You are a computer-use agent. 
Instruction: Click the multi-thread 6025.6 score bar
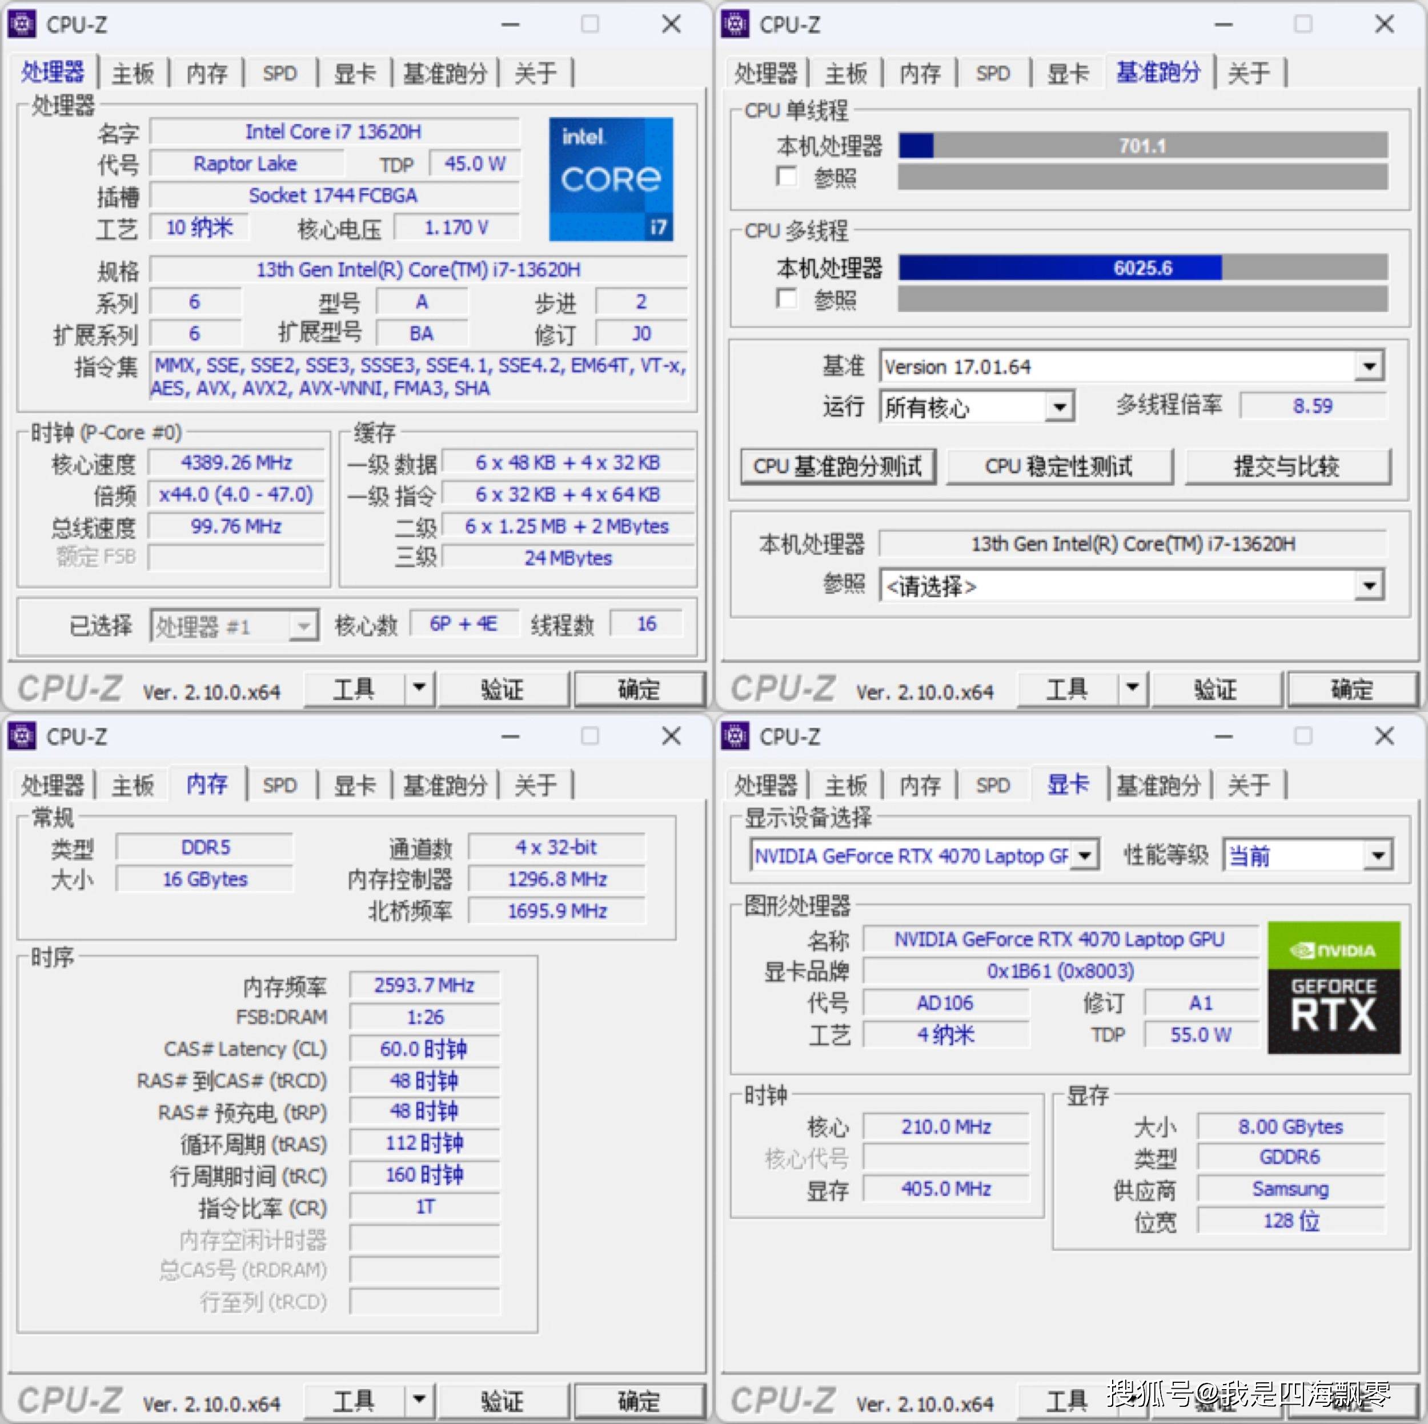tap(1144, 267)
